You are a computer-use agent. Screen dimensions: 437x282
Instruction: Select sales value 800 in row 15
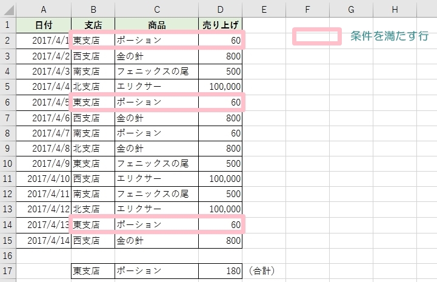click(x=220, y=241)
